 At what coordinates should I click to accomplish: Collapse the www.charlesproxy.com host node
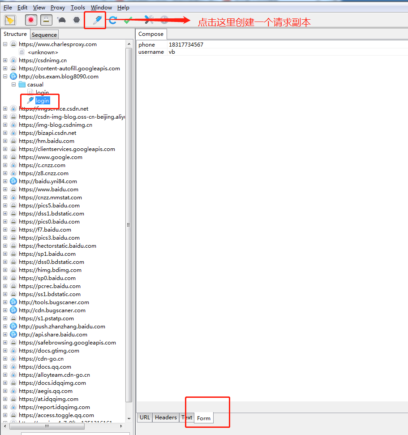pos(5,44)
